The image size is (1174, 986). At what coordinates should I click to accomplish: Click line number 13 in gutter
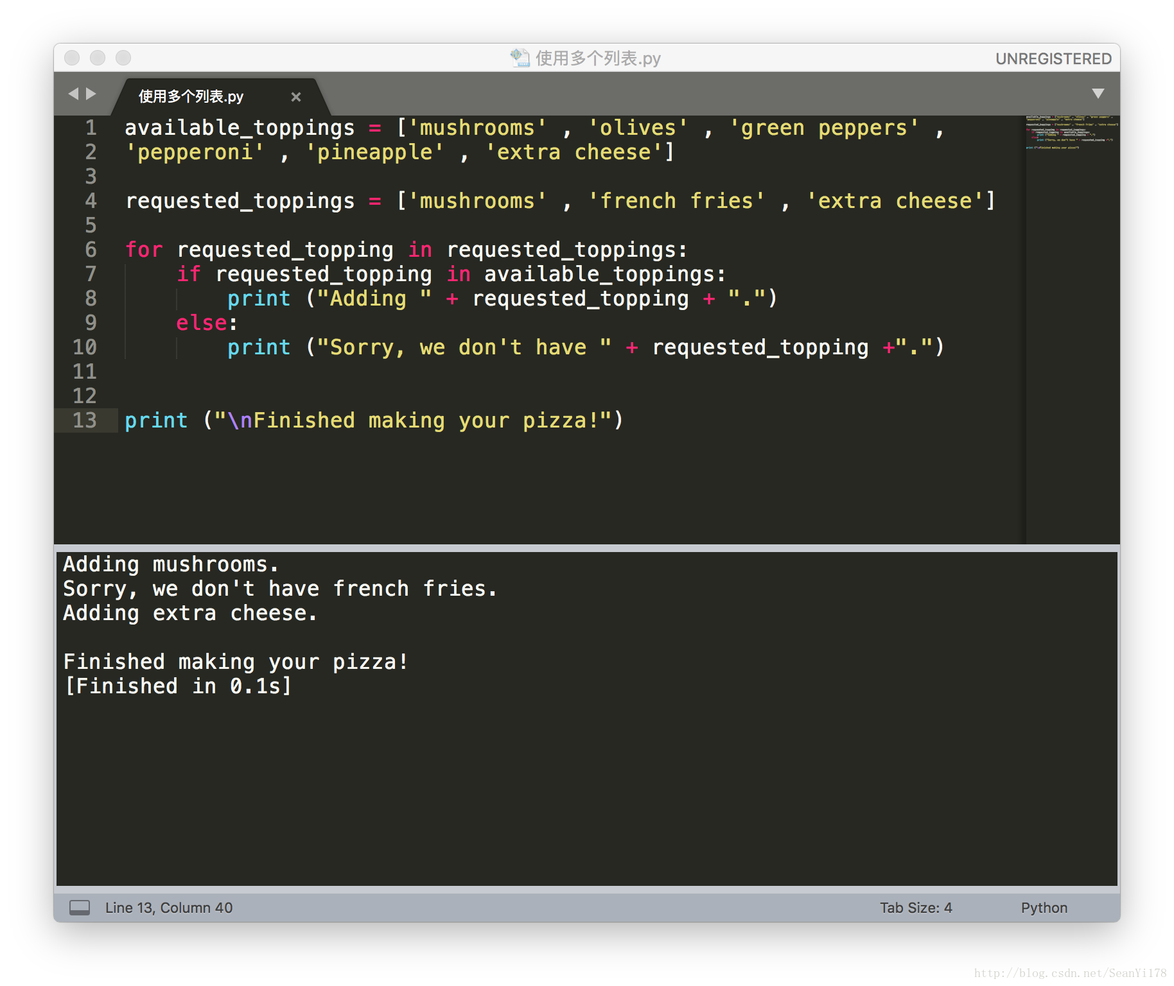(x=85, y=420)
